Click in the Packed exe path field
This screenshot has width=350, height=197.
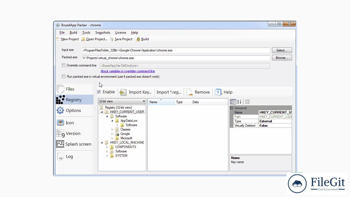click(x=176, y=58)
